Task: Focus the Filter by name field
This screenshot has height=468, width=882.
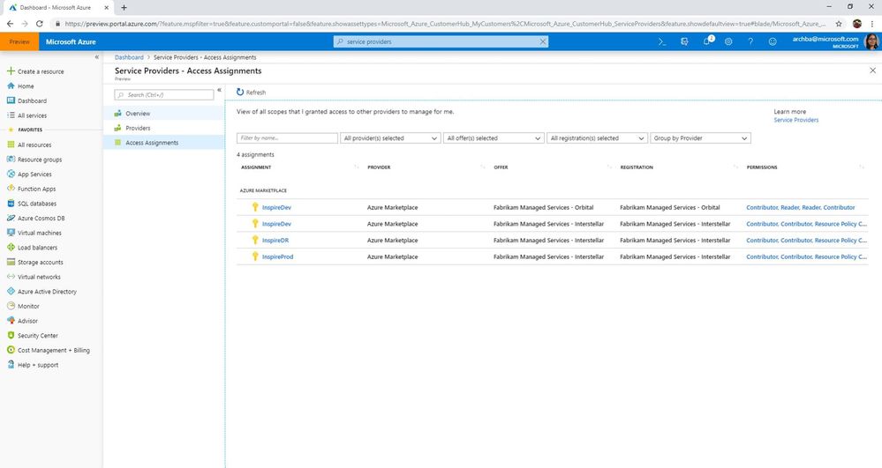Action: [x=288, y=138]
